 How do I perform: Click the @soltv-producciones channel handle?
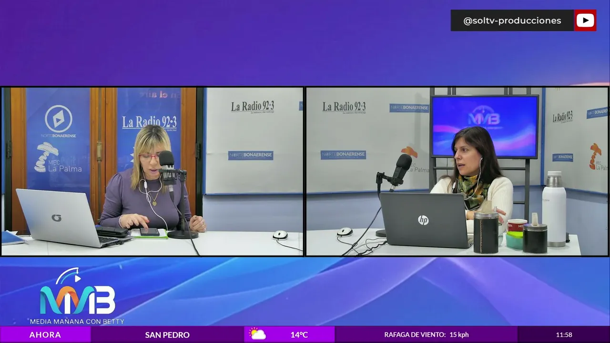click(512, 20)
